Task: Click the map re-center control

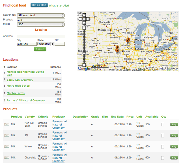Action: tap(84, 19)
